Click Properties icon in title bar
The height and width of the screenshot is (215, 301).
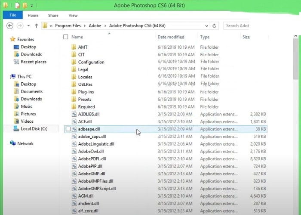tap(17, 5)
